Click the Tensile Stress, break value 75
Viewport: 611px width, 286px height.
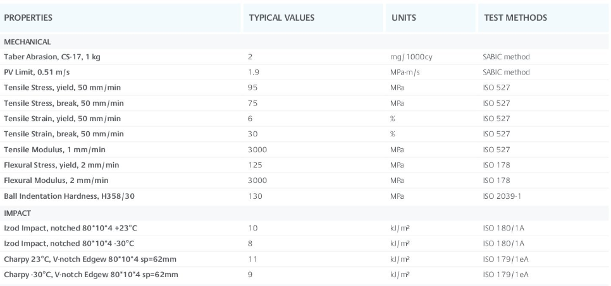[x=253, y=103]
